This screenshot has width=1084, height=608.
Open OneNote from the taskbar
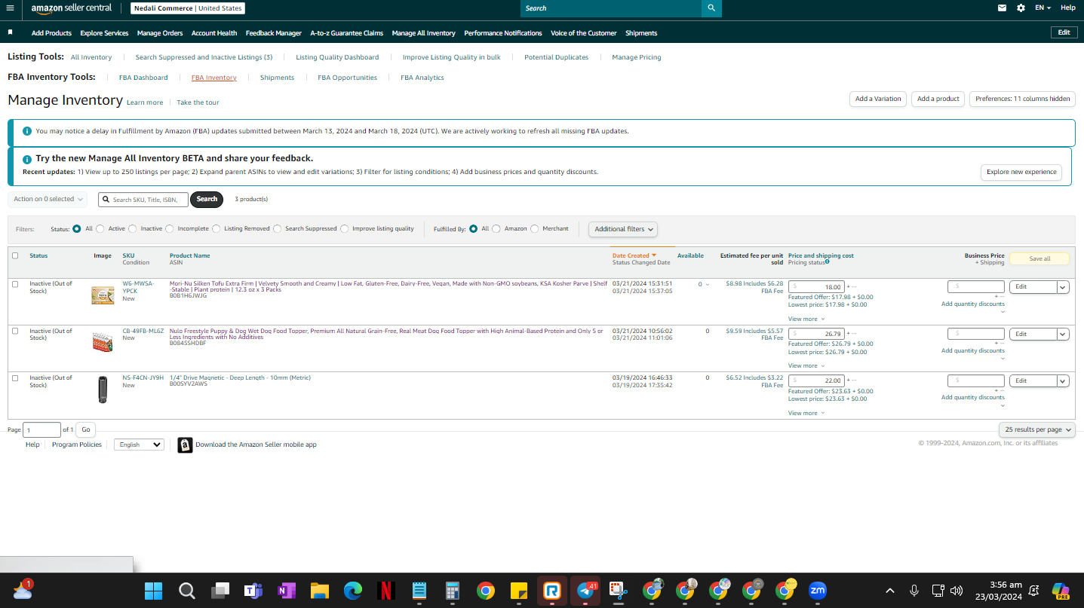(x=286, y=591)
